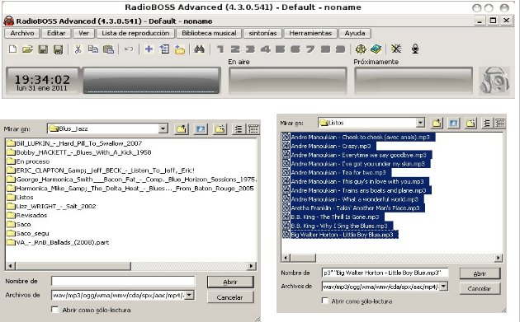
Task: Enable read-only checkbox in Listos dialog
Action: coord(325,301)
